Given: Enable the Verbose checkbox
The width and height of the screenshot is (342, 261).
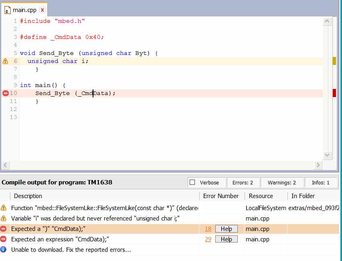Looking at the screenshot, I should [192, 182].
